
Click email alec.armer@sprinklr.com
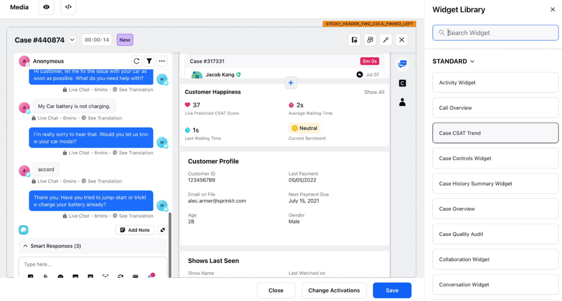click(x=217, y=201)
